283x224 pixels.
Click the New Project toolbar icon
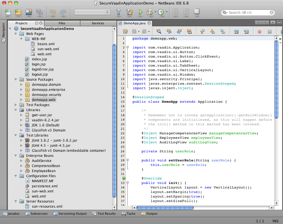click(x=18, y=12)
